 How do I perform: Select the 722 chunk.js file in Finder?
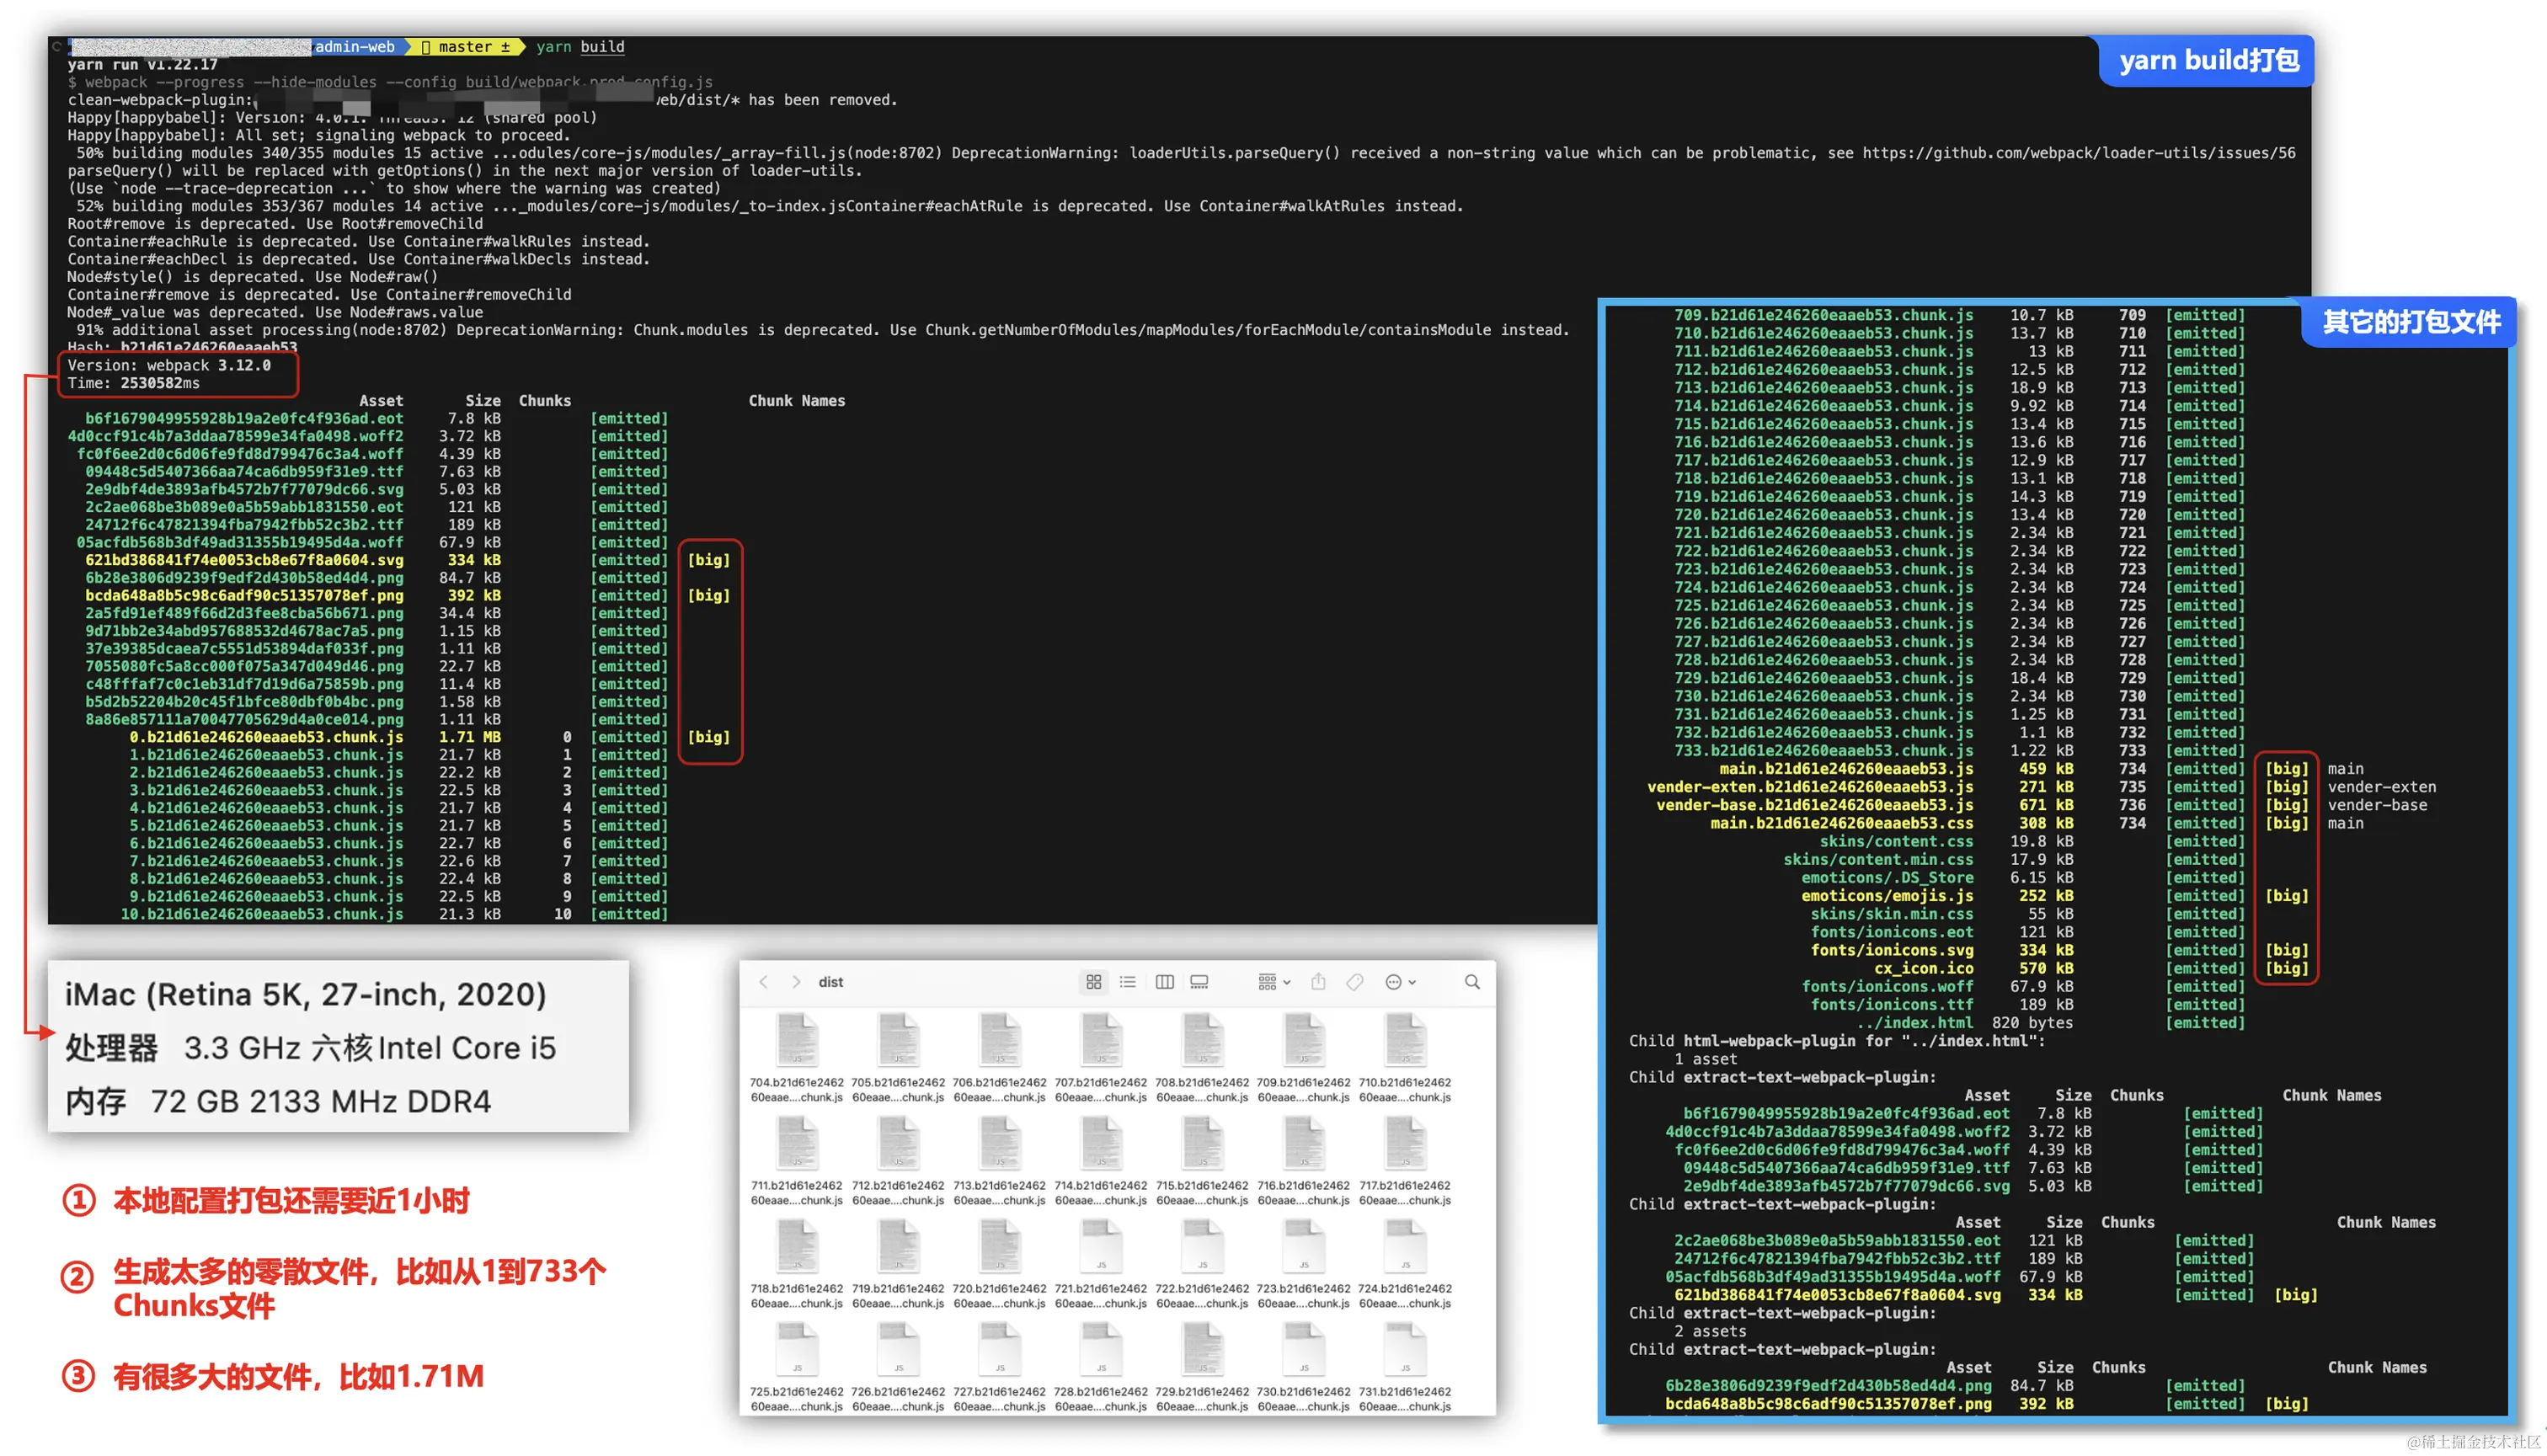[x=1203, y=1246]
